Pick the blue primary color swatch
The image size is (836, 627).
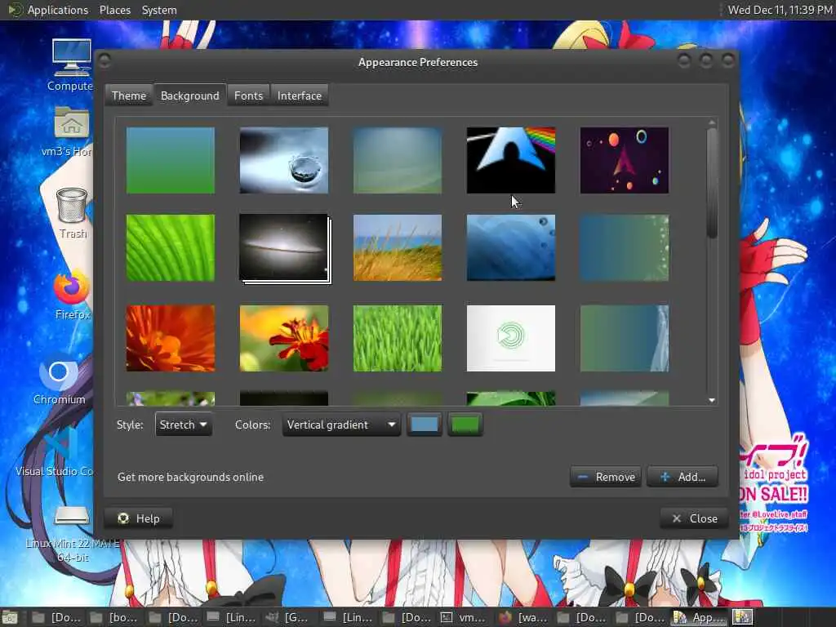pos(425,425)
